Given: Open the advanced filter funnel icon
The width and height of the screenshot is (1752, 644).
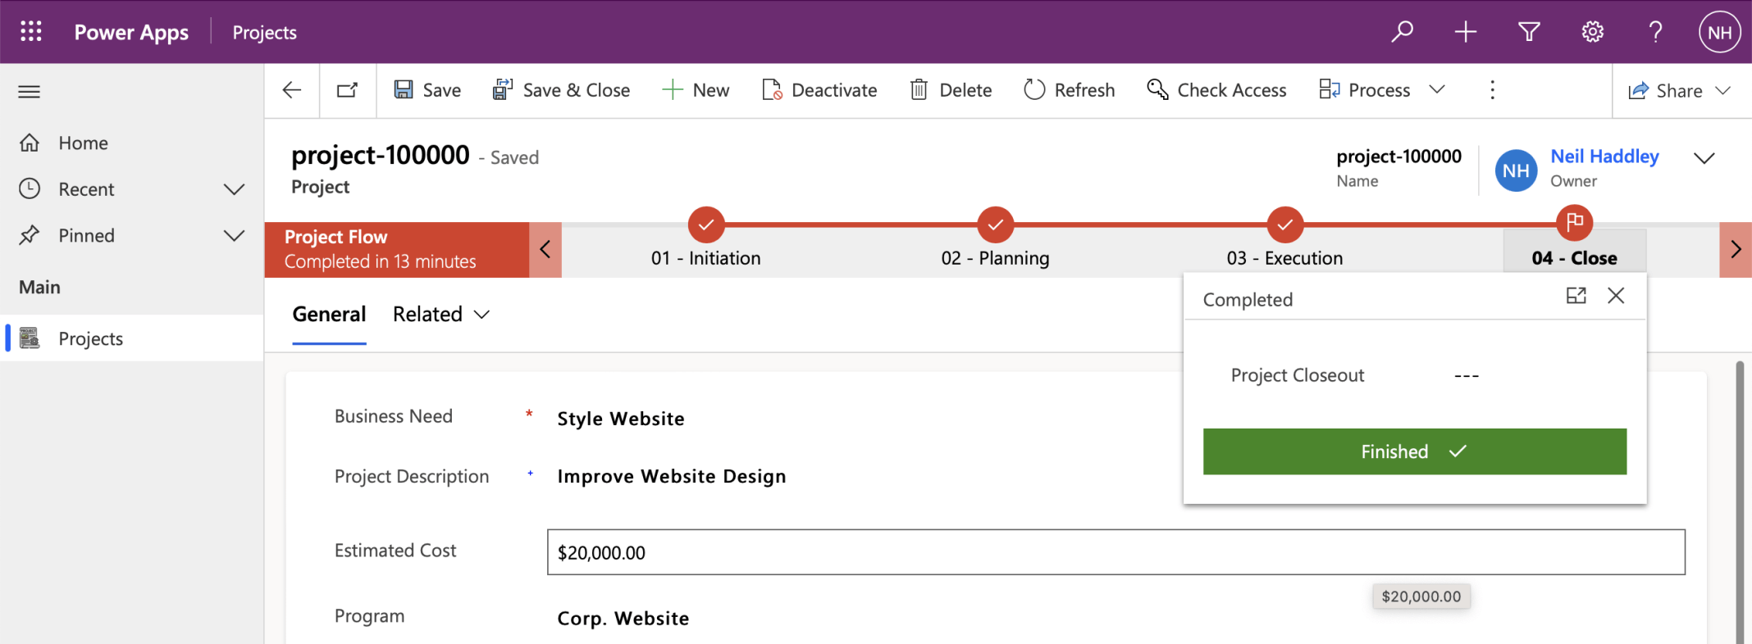Looking at the screenshot, I should pyautogui.click(x=1529, y=32).
